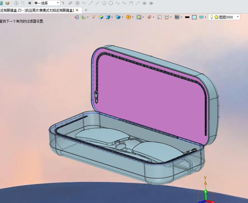Viewport: 248px width, 203px height.
Task: Expand the green terrain icon dropdown arrow
Action: click(x=88, y=17)
